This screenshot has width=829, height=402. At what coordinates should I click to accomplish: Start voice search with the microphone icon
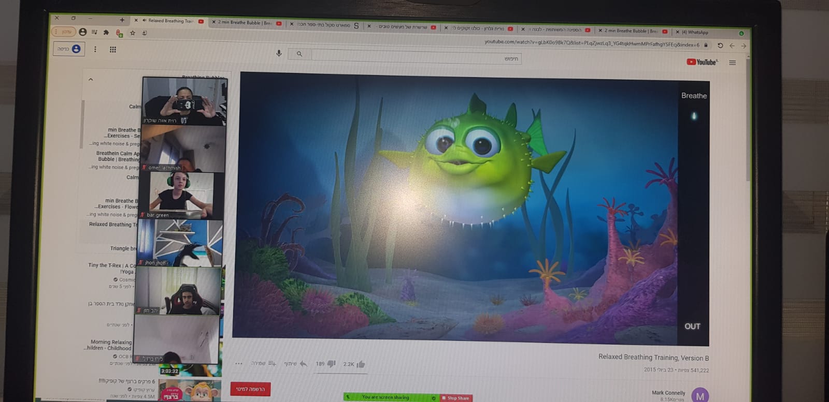point(279,53)
